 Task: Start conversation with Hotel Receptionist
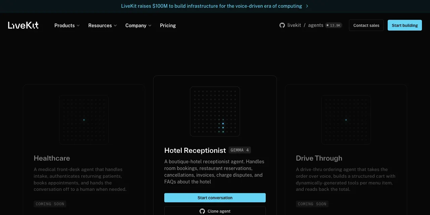pos(215,198)
